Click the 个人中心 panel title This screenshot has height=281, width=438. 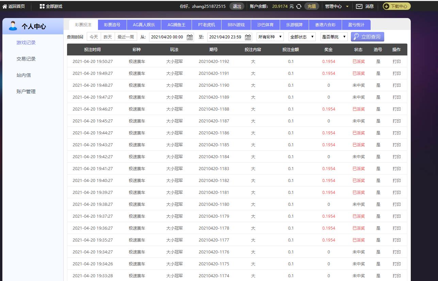click(x=34, y=27)
